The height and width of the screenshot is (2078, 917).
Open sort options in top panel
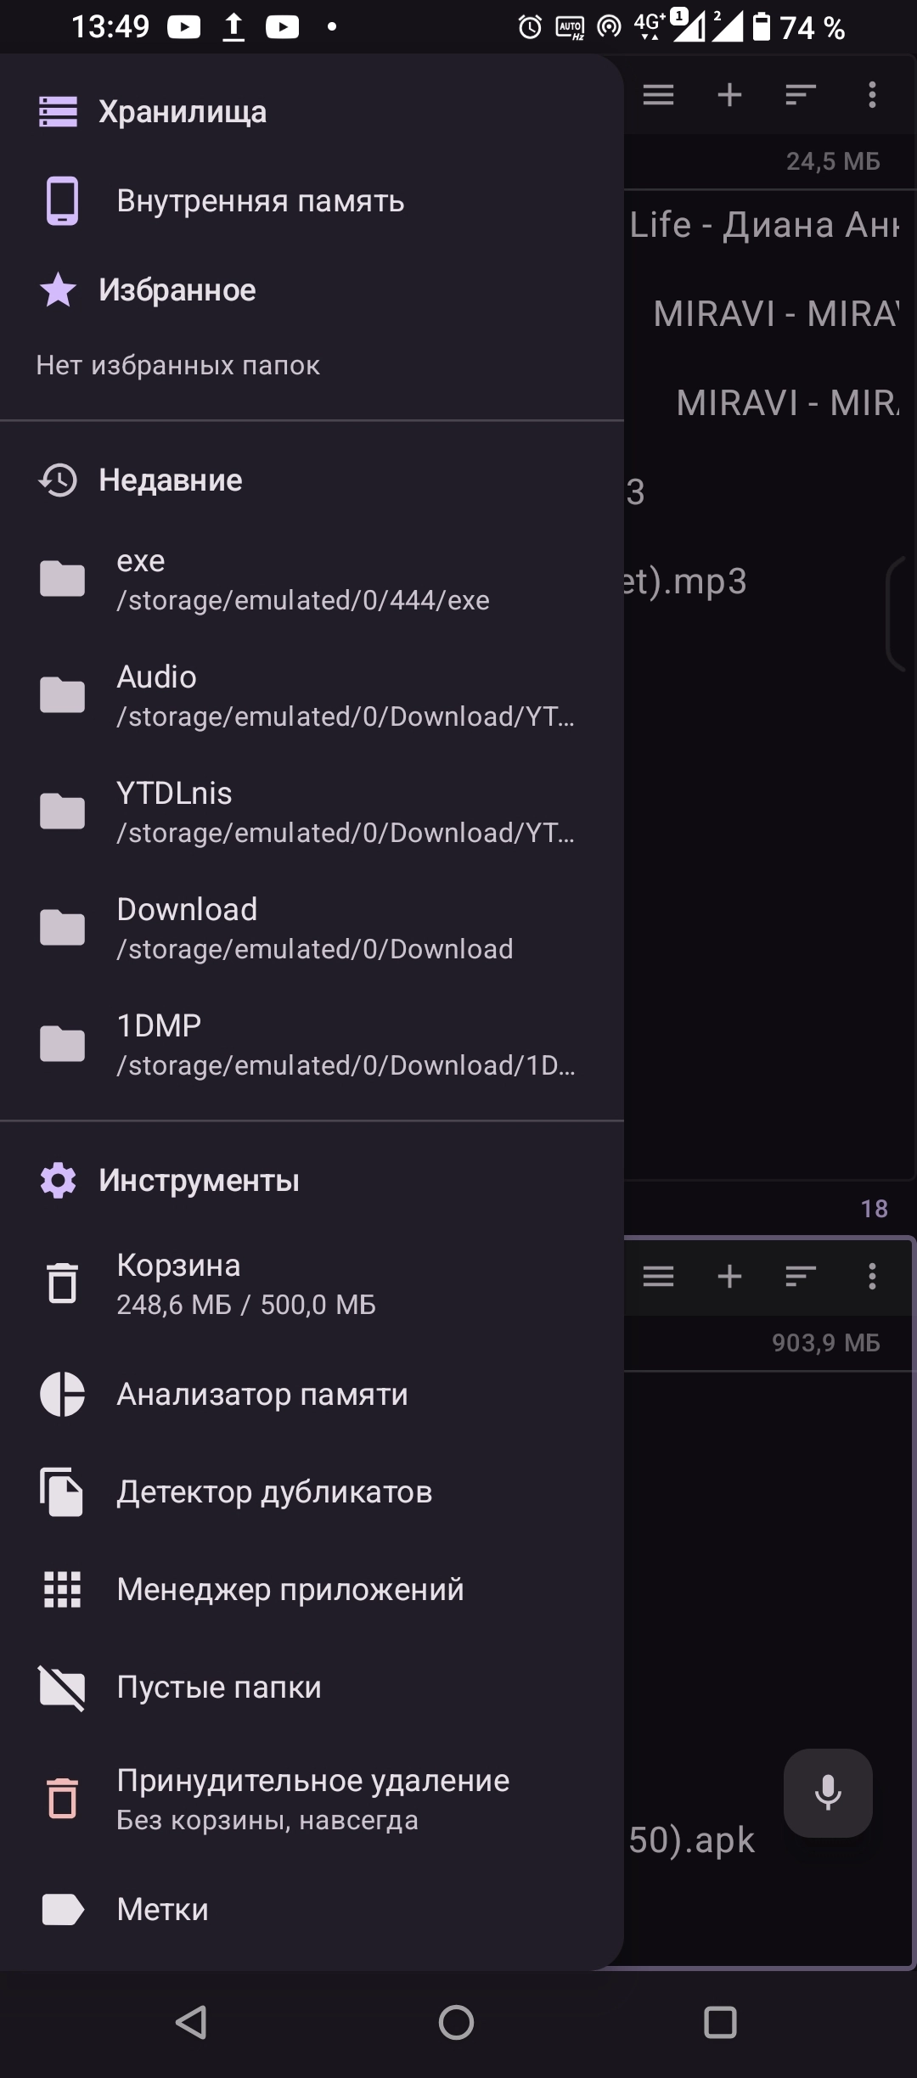click(x=801, y=94)
